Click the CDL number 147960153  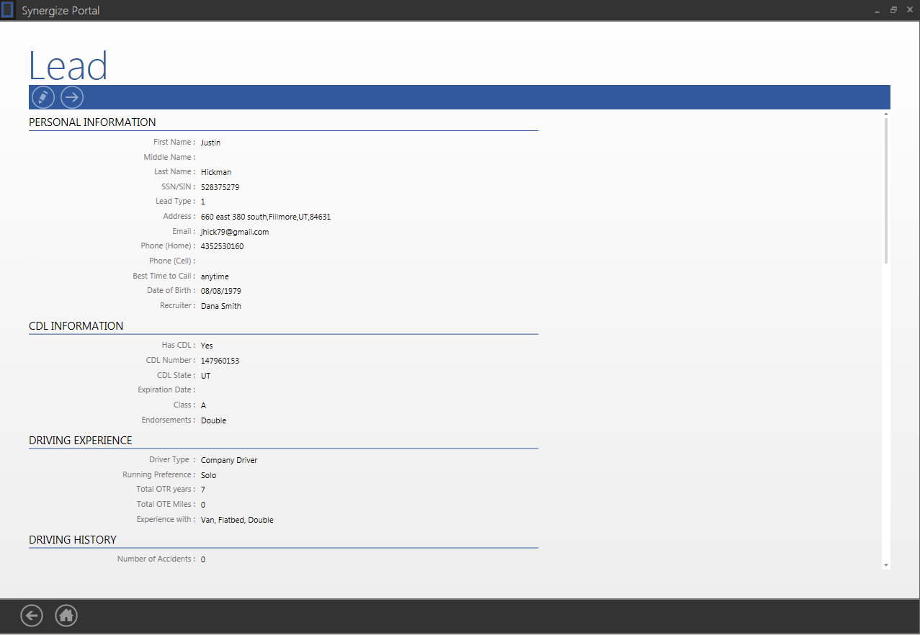tap(220, 361)
